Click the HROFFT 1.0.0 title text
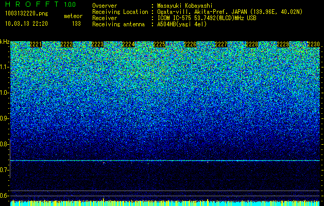This screenshot has height=206, width=324. click(41, 4)
